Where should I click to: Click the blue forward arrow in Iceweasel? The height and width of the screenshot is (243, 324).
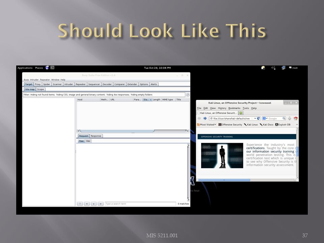(205, 118)
